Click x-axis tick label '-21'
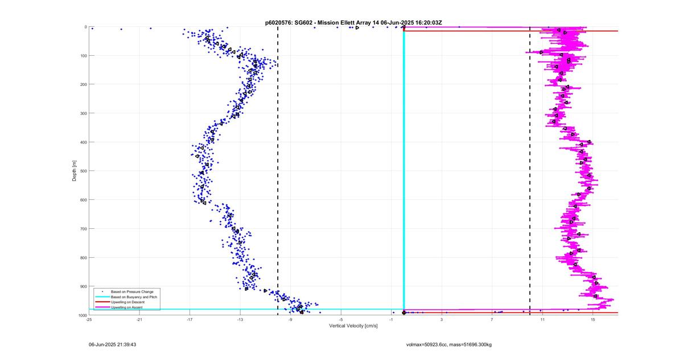 (139, 320)
